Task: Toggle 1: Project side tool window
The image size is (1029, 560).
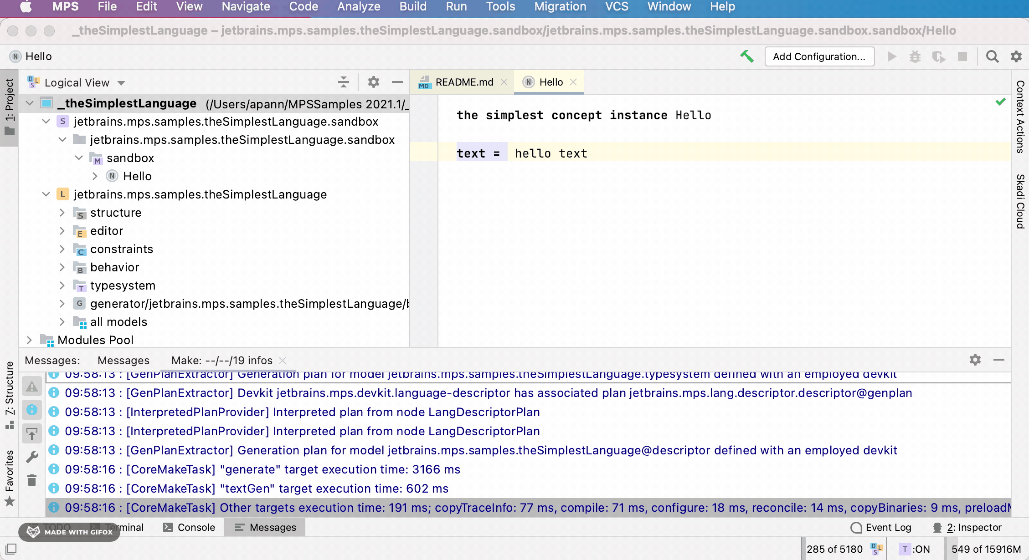Action: (x=10, y=107)
